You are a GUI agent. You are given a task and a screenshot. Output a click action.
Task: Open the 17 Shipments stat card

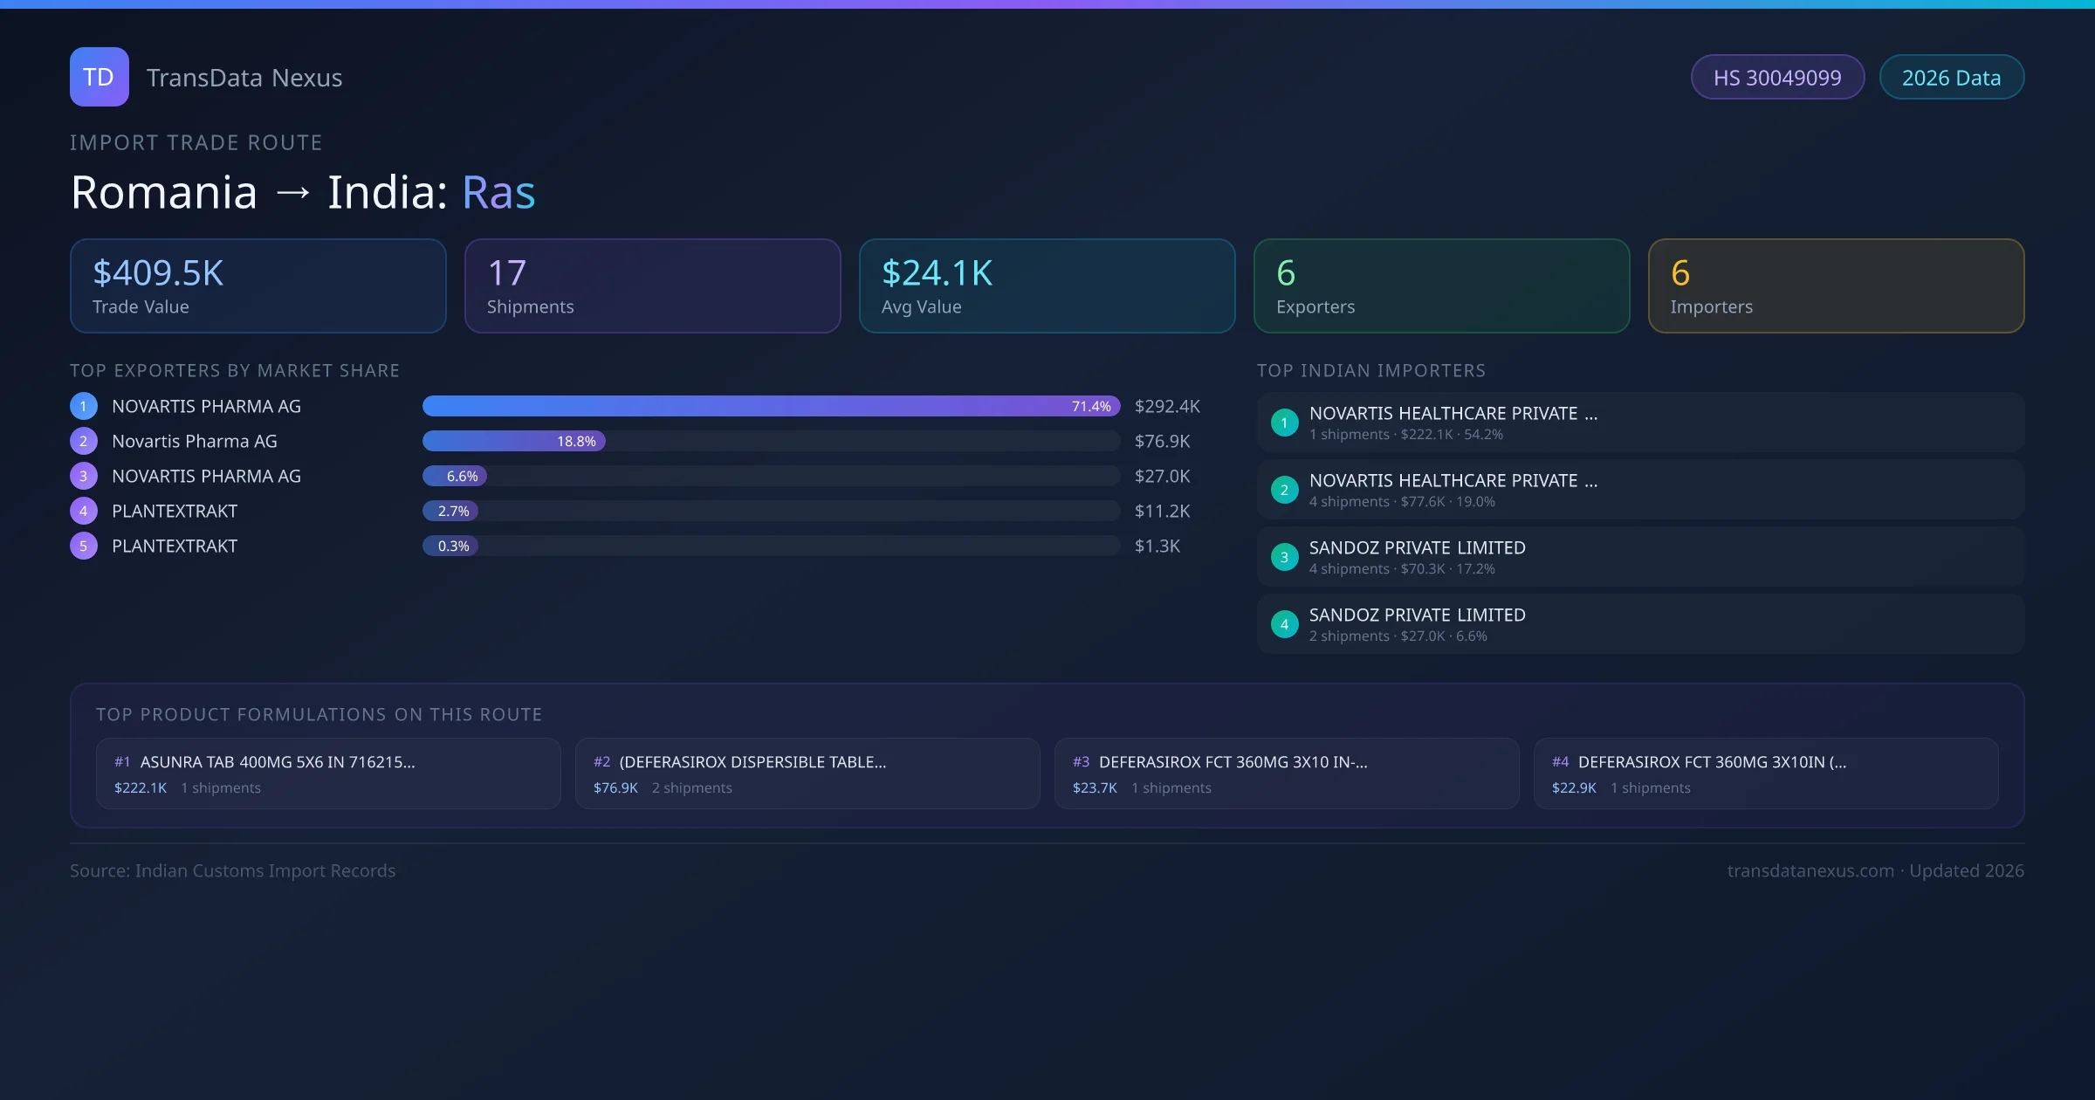(x=652, y=285)
